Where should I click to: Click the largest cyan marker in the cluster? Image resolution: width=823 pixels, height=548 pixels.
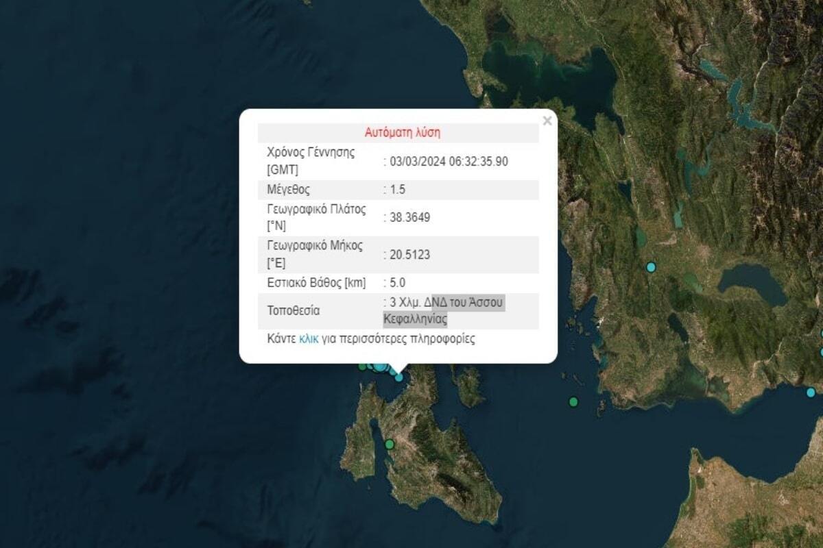coord(380,367)
